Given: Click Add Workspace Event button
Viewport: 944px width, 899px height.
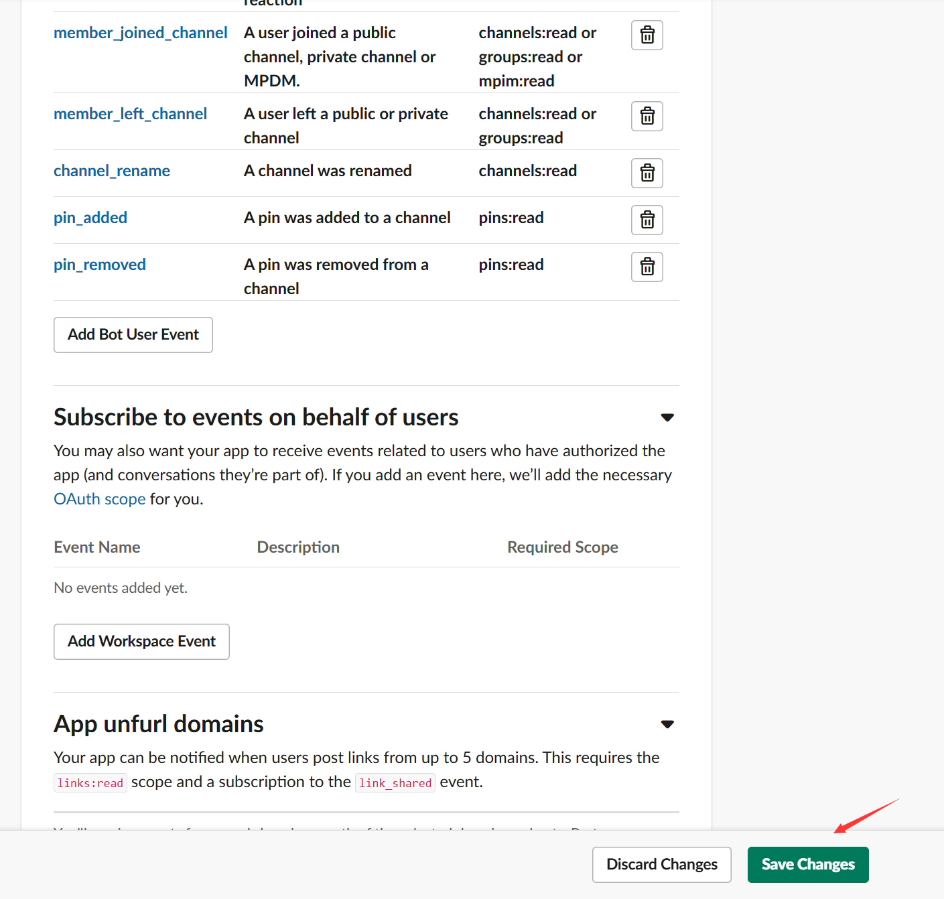Looking at the screenshot, I should pos(141,642).
